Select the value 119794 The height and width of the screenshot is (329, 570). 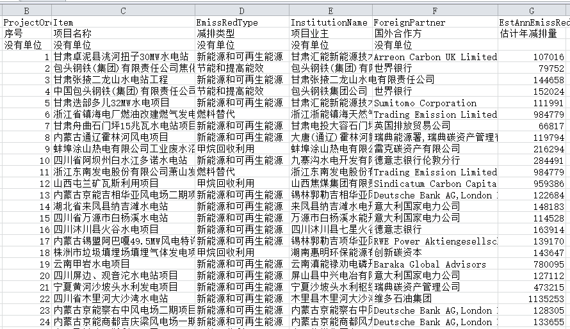[x=532, y=137]
